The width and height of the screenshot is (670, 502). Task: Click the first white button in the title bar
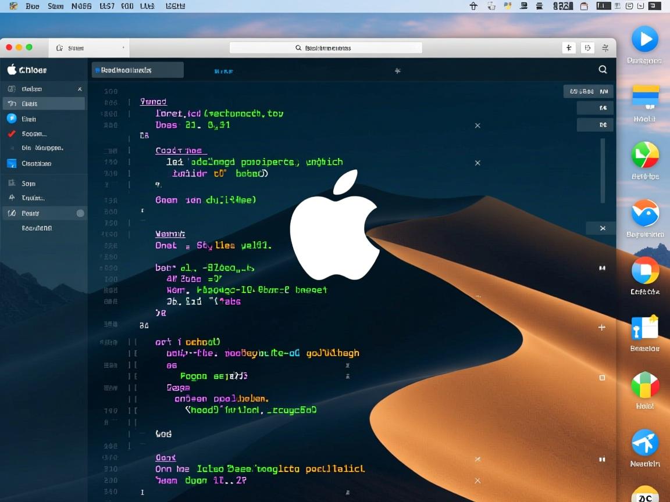click(x=569, y=48)
